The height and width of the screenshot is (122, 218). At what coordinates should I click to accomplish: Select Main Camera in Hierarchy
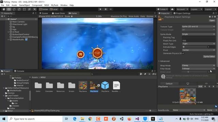point(18,22)
